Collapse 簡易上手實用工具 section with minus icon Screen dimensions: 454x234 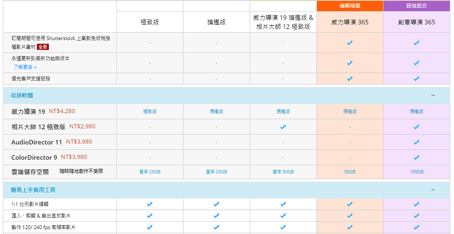pos(433,190)
